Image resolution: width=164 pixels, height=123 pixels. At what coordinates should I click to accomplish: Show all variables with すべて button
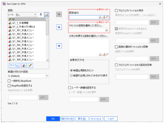14,66
